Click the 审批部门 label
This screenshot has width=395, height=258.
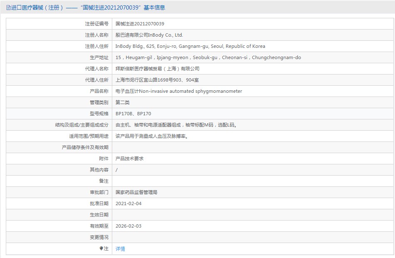pyautogui.click(x=99, y=192)
